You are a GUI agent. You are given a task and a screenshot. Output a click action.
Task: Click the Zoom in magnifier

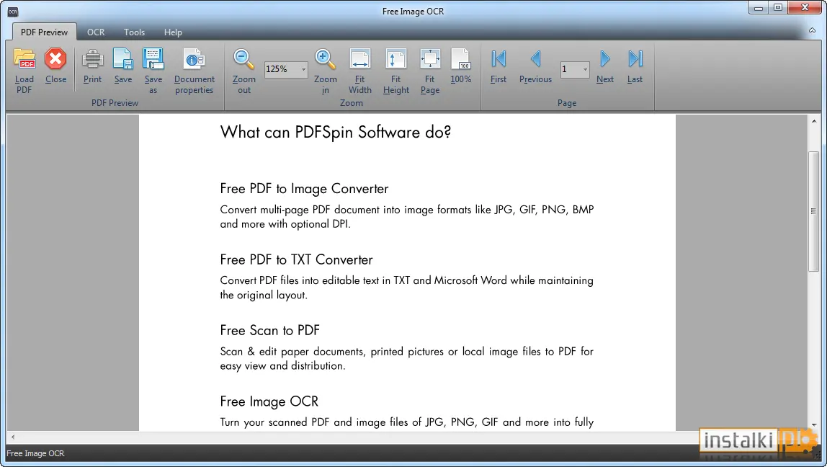[x=325, y=58]
